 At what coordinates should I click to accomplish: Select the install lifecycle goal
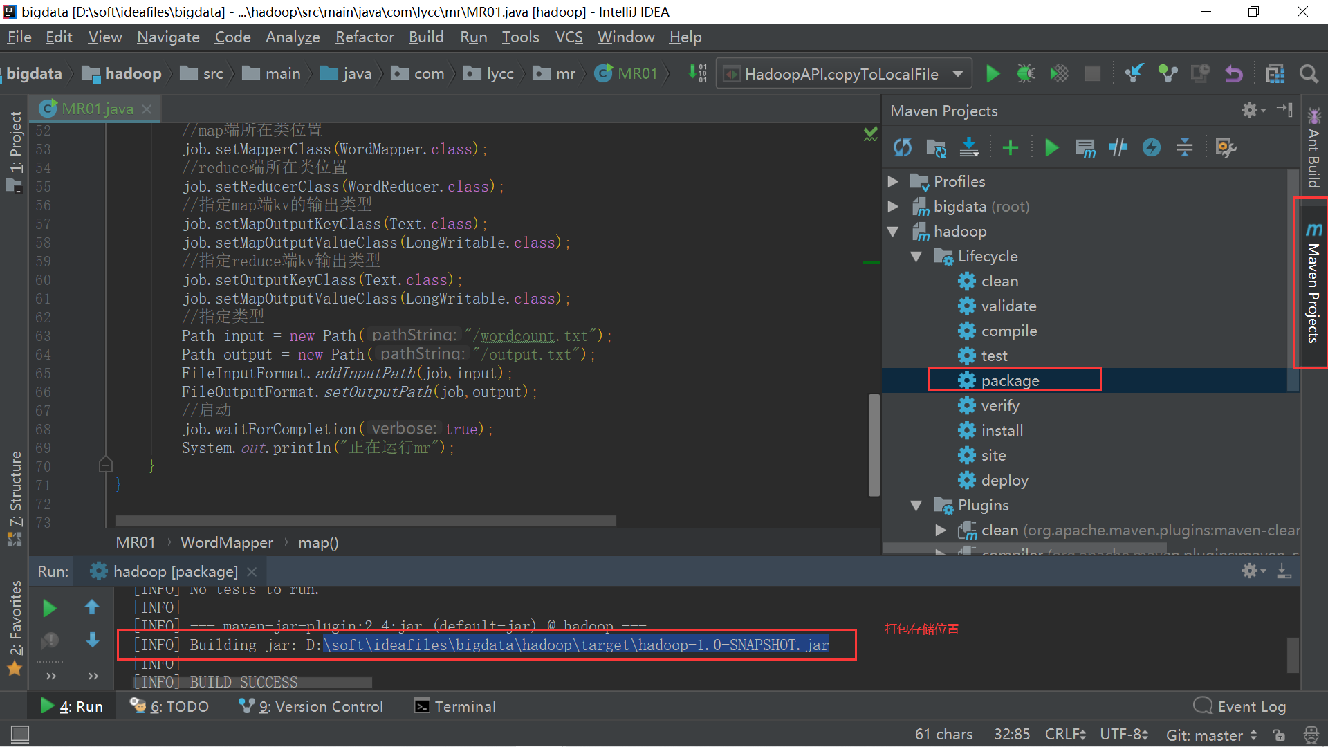click(1002, 430)
